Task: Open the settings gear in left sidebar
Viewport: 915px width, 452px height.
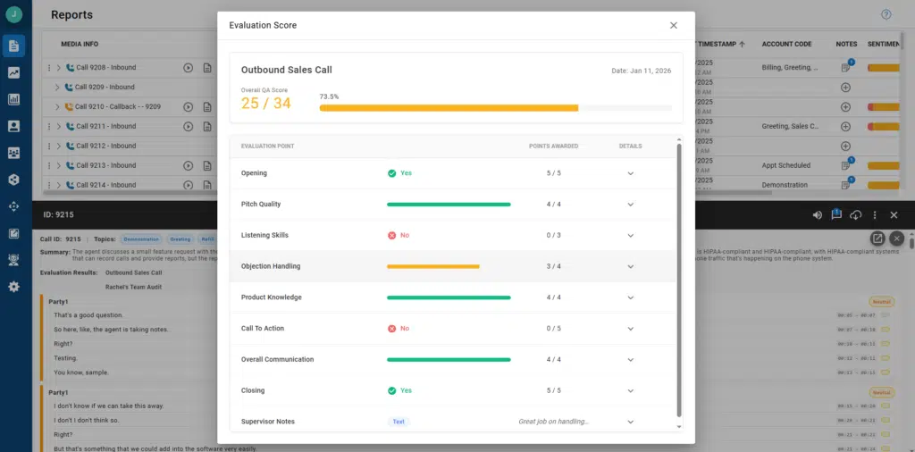Action: 13,287
